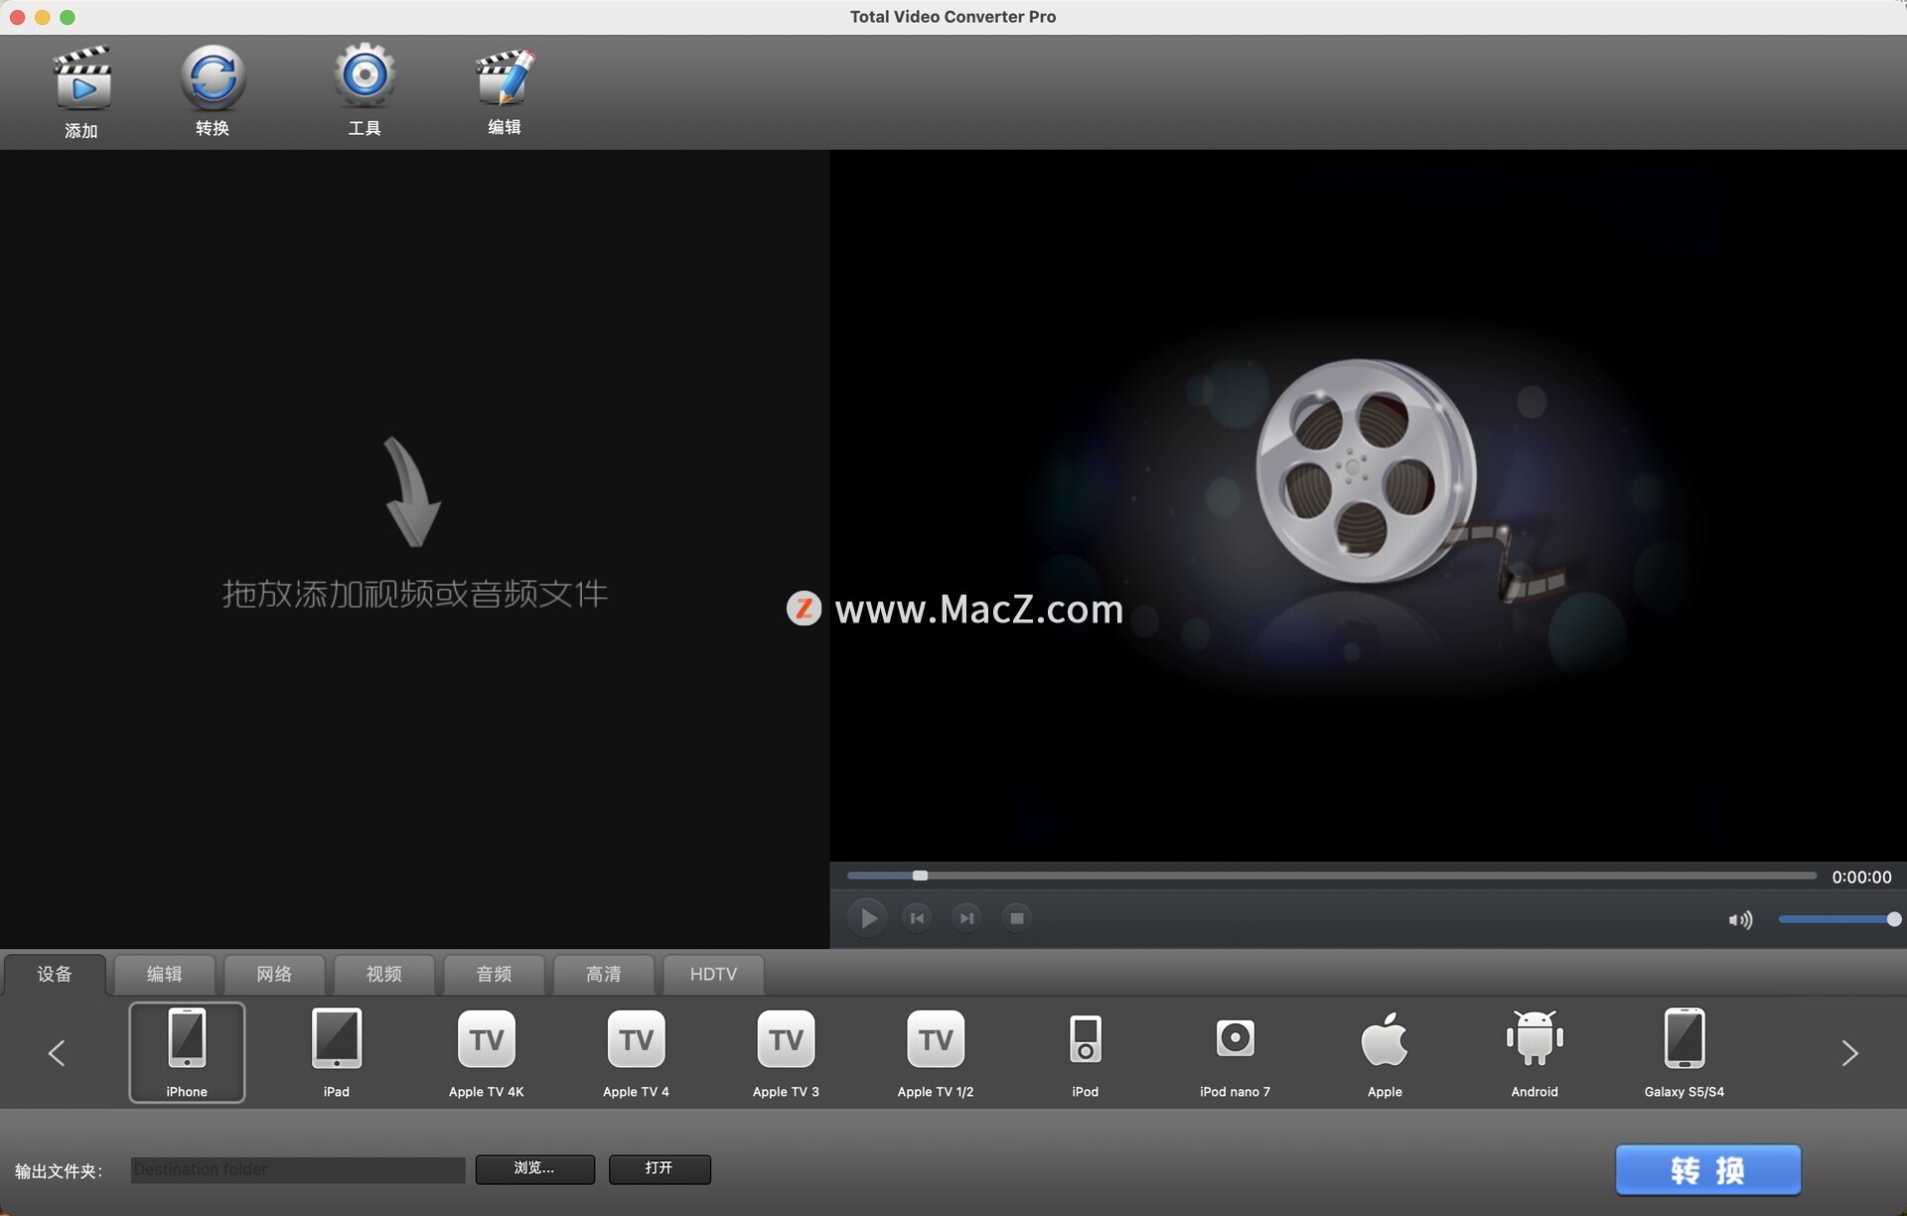
Task: Click the 添加 (Add) clapperboard icon
Action: [x=81, y=77]
